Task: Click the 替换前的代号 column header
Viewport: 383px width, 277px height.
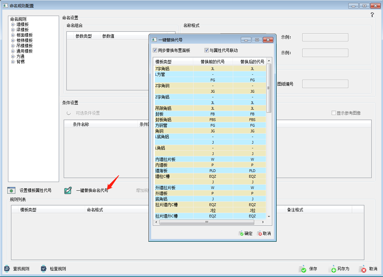Action: point(213,62)
